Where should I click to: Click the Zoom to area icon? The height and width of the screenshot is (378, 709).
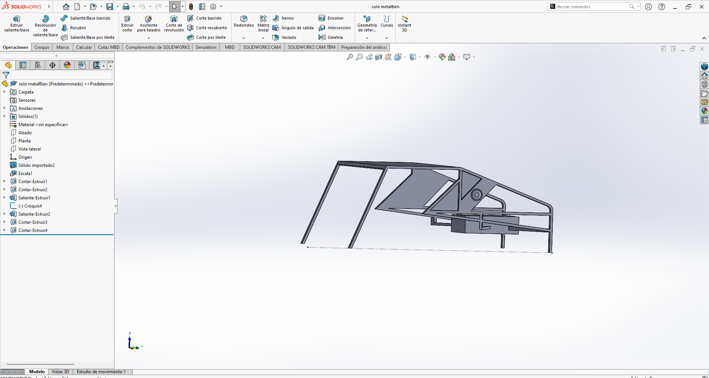(359, 57)
